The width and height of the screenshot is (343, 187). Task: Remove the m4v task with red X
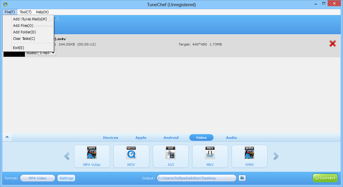pyautogui.click(x=333, y=44)
